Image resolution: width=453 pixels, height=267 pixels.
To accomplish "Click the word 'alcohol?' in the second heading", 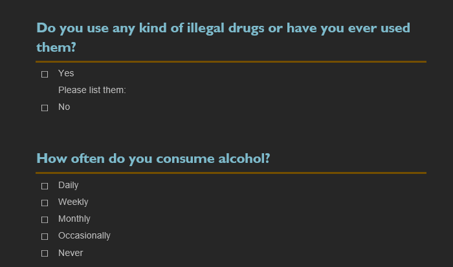I will click(x=244, y=158).
